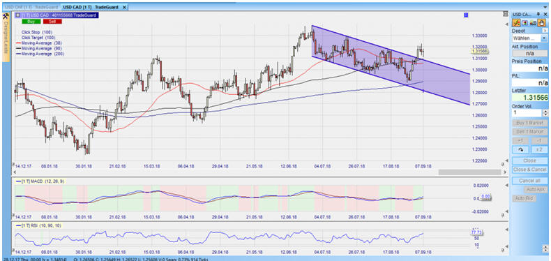Click the spinner at order panel bottom-right
Image resolution: width=551 pixels, height=261 pixels.
pyautogui.click(x=545, y=248)
